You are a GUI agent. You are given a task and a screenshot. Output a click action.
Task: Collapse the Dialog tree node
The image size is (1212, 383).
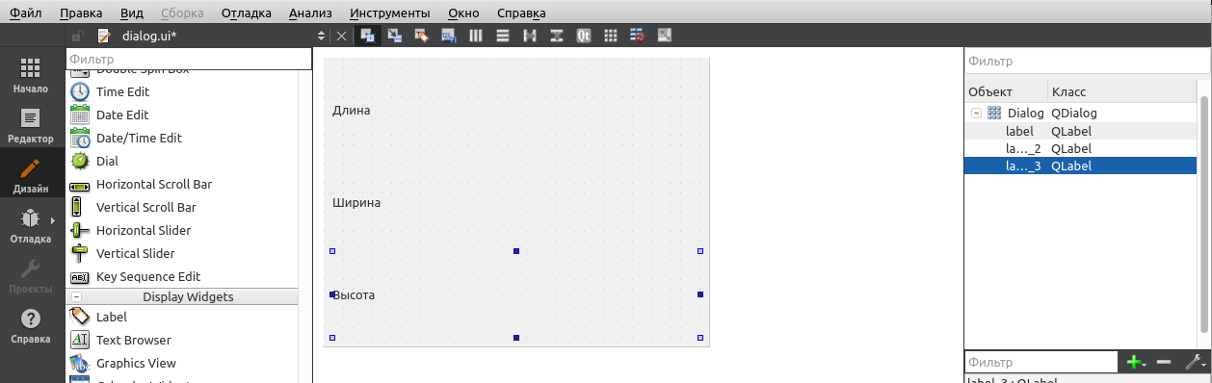(976, 114)
